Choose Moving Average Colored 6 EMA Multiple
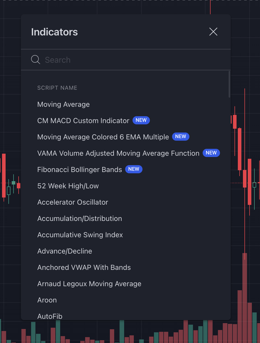The height and width of the screenshot is (343, 260). (x=103, y=137)
